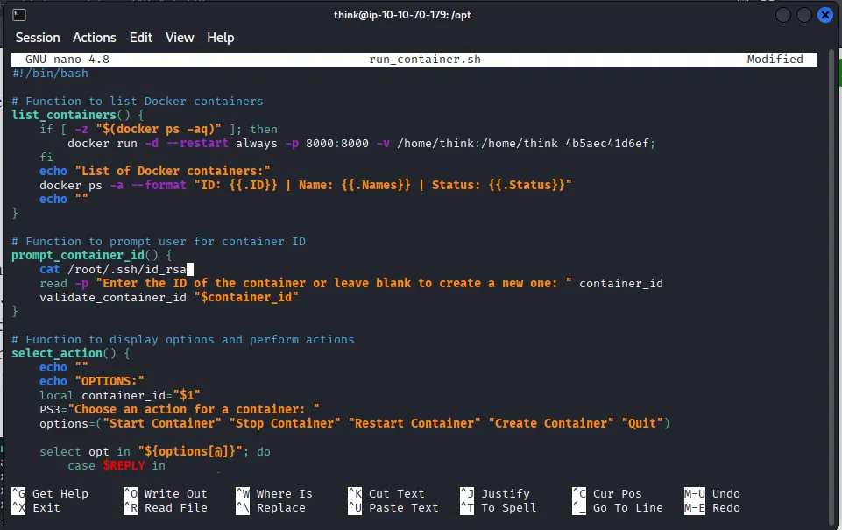Click the M-E Redo shortcut
This screenshot has width=842, height=530.
tap(712, 507)
